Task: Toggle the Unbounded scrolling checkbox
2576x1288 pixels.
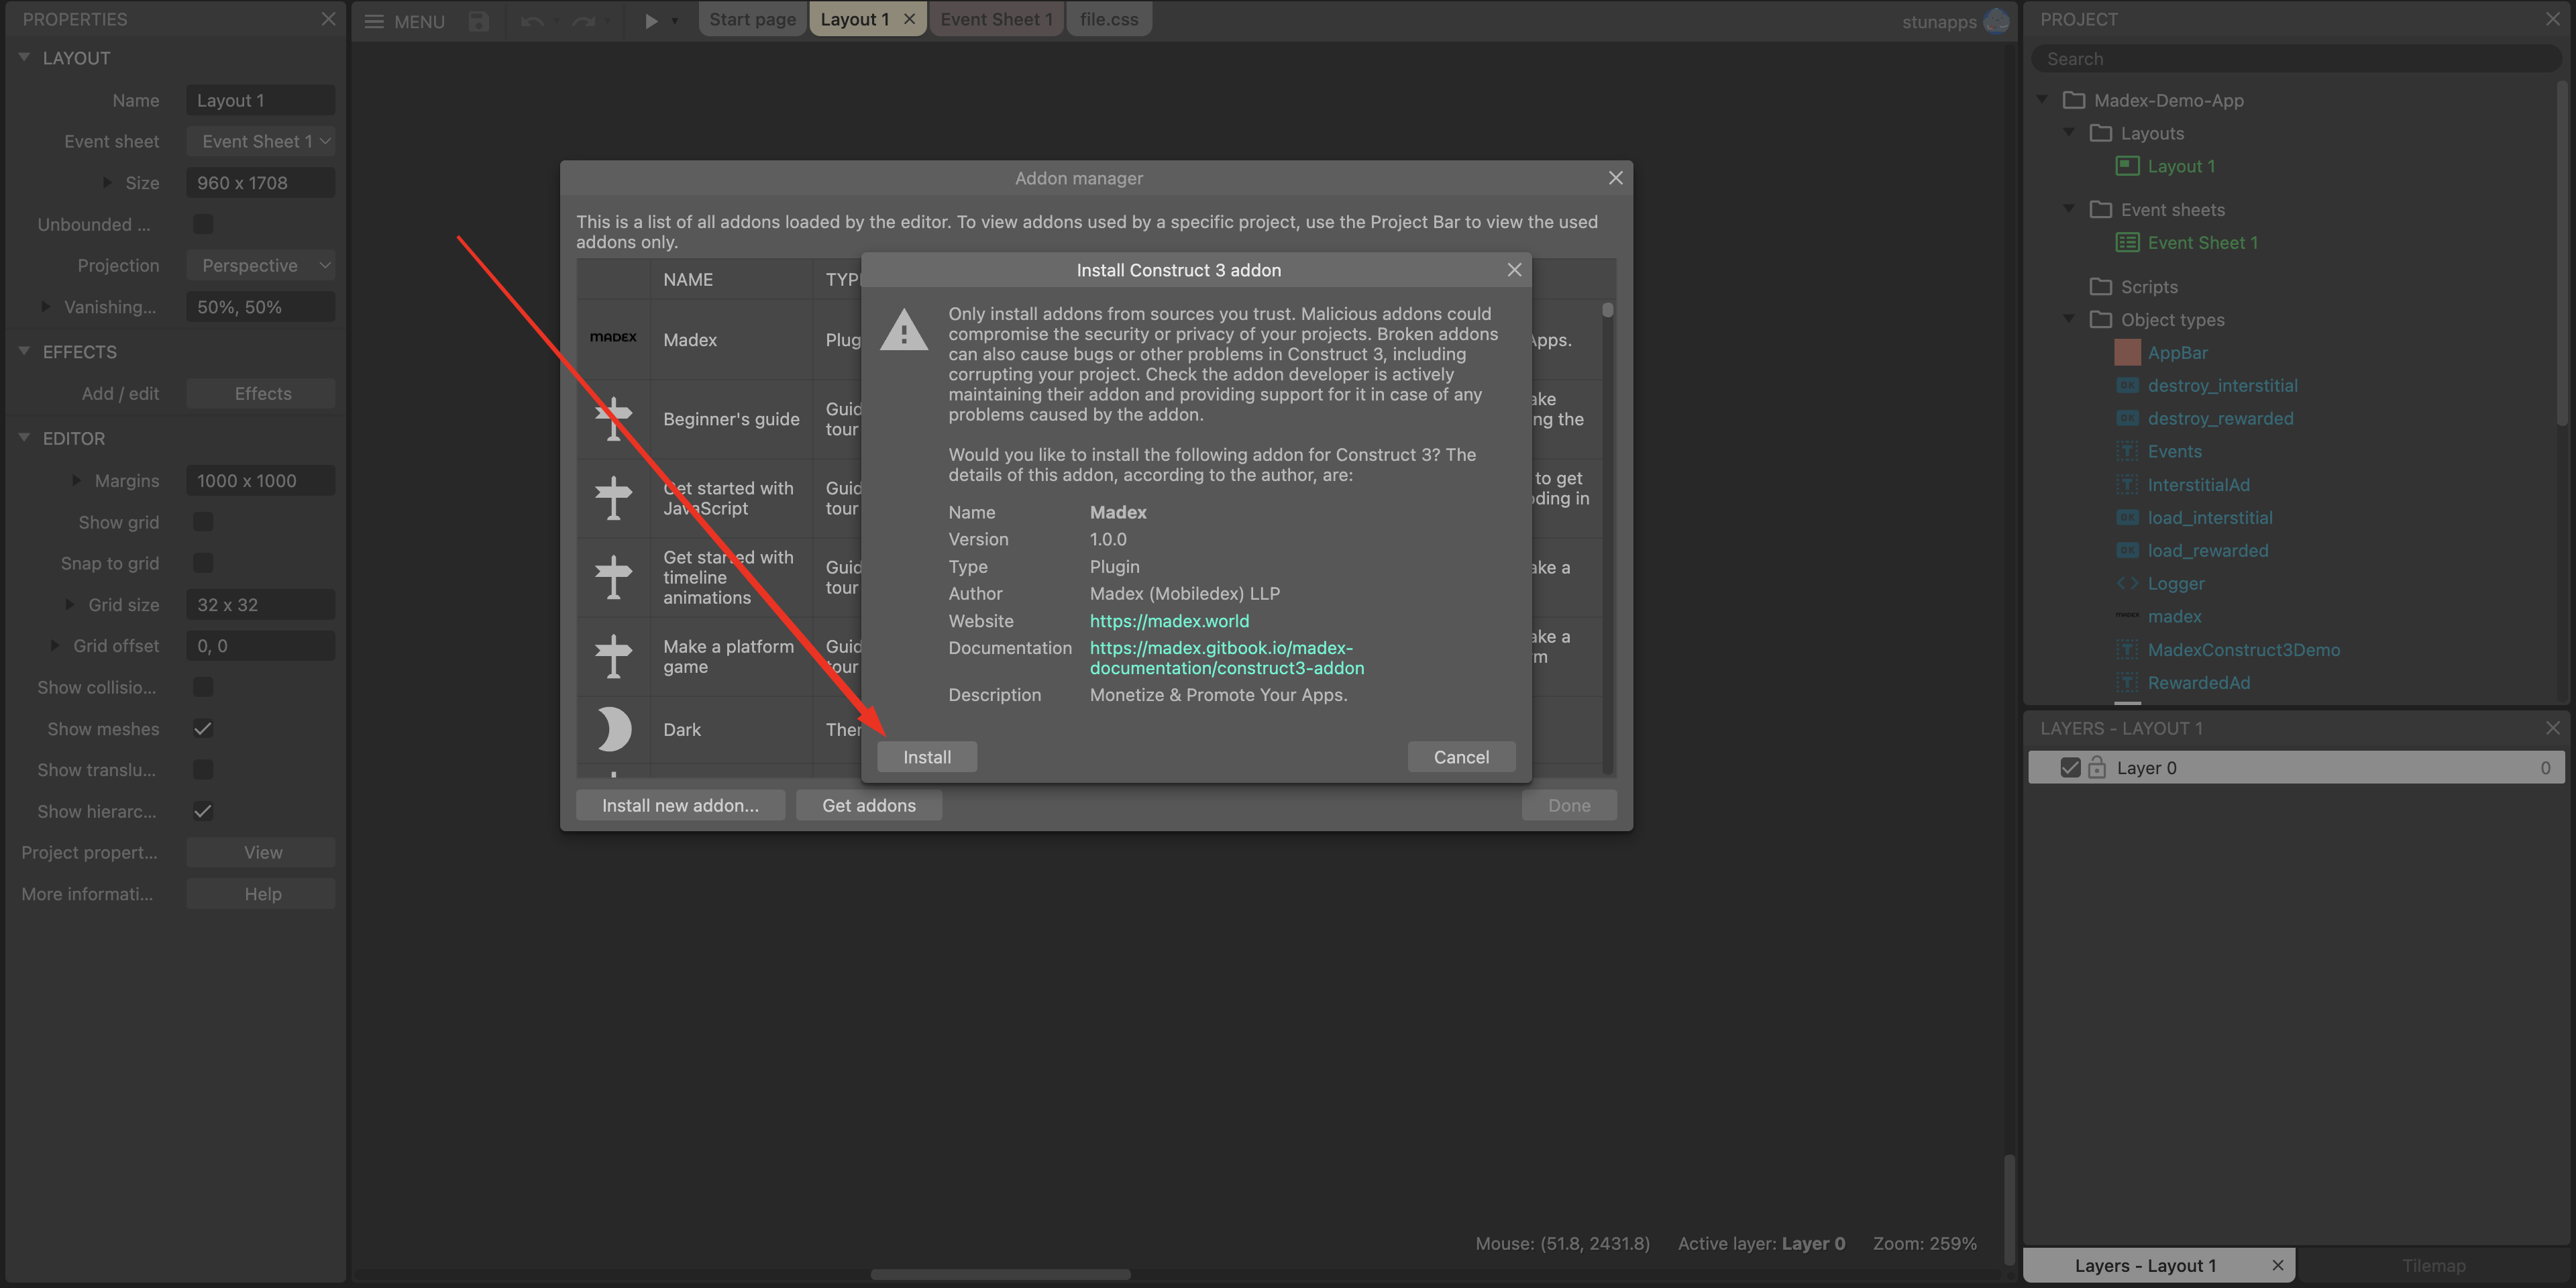Action: (x=203, y=224)
